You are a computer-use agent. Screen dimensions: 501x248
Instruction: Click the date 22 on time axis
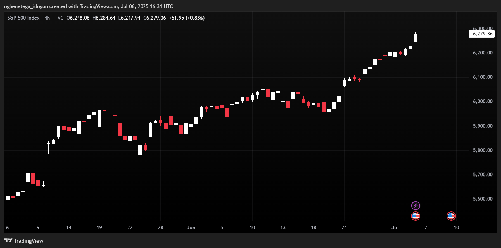click(x=130, y=228)
